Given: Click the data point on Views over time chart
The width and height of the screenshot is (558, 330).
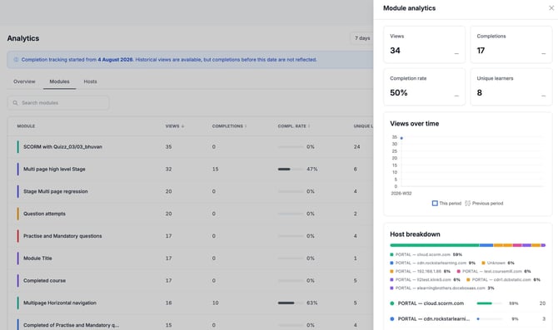Looking at the screenshot, I should (401, 138).
